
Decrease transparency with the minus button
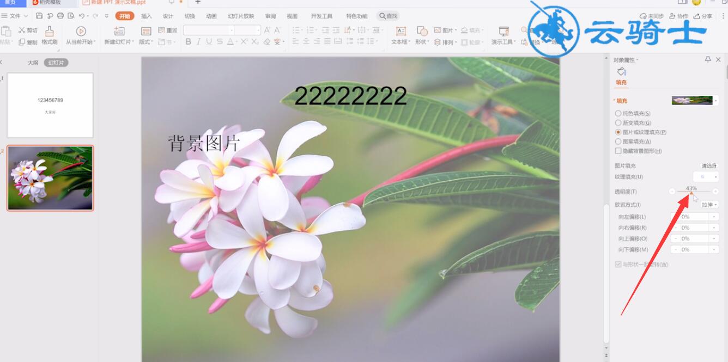click(x=672, y=191)
